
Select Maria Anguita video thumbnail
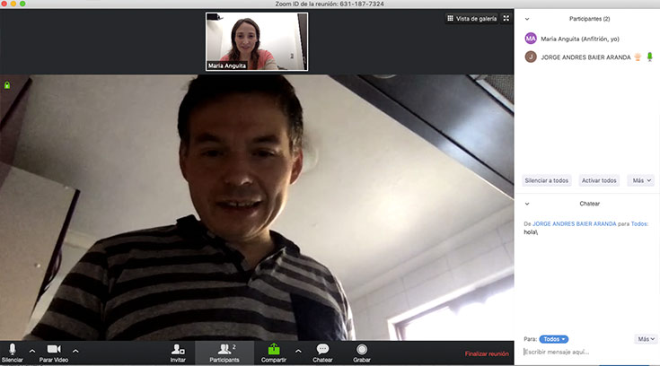pos(257,40)
